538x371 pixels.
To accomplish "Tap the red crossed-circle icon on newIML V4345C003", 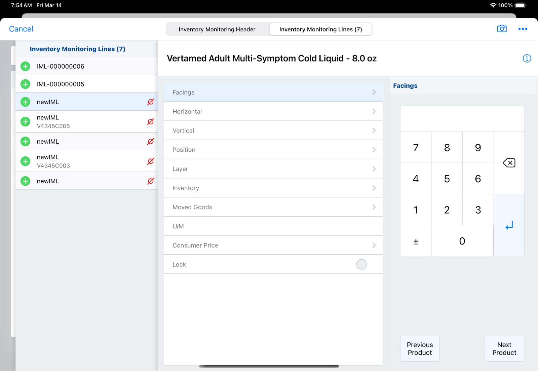I will 151,161.
